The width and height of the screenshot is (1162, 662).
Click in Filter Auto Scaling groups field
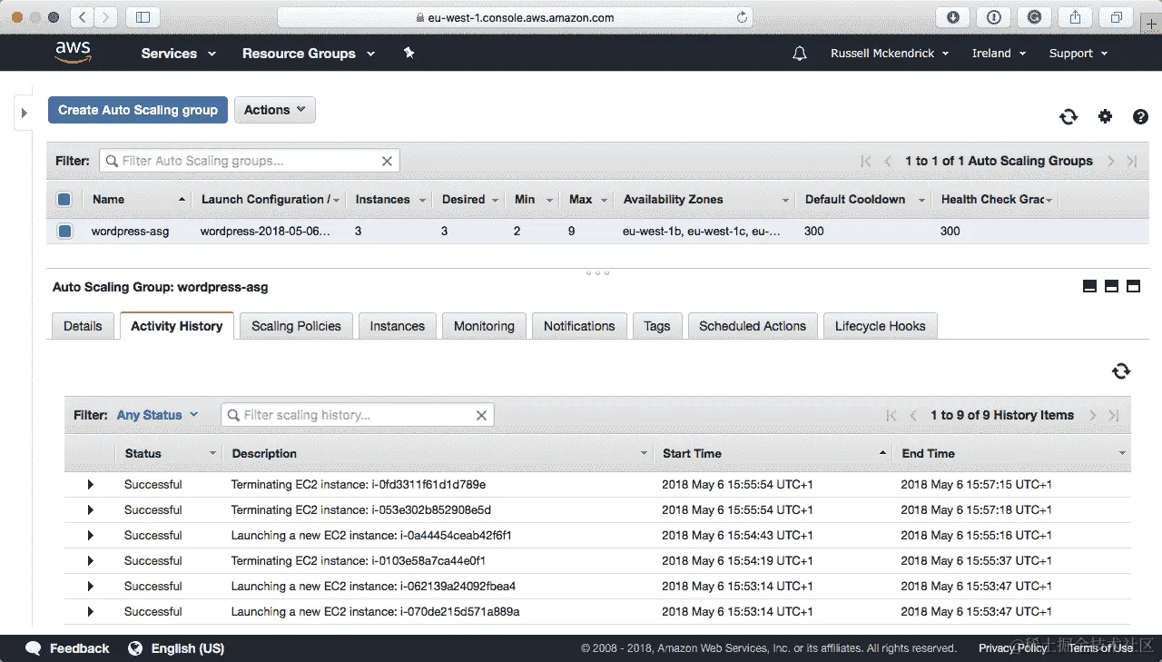pyautogui.click(x=249, y=161)
